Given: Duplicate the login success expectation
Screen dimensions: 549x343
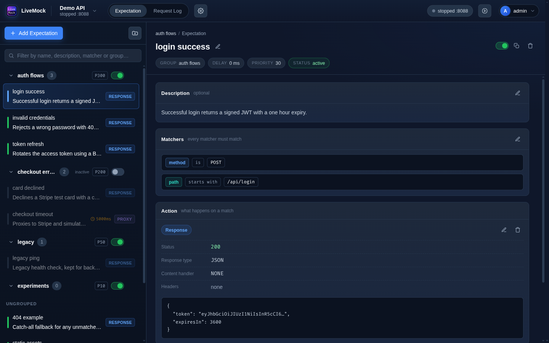Looking at the screenshot, I should 517,46.
